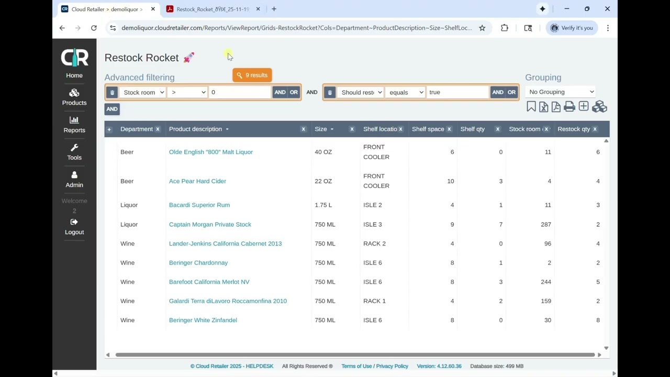
Task: Print the Restock Rocket report
Action: (569, 107)
